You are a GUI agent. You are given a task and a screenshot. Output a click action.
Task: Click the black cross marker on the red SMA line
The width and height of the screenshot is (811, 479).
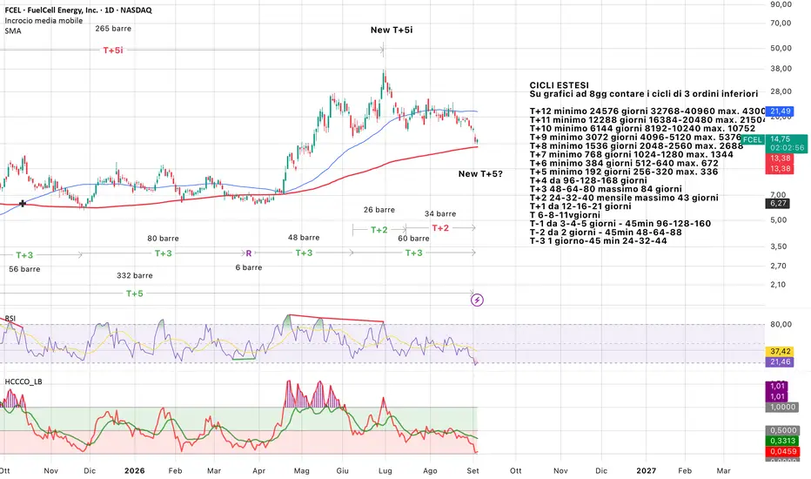pos(23,204)
